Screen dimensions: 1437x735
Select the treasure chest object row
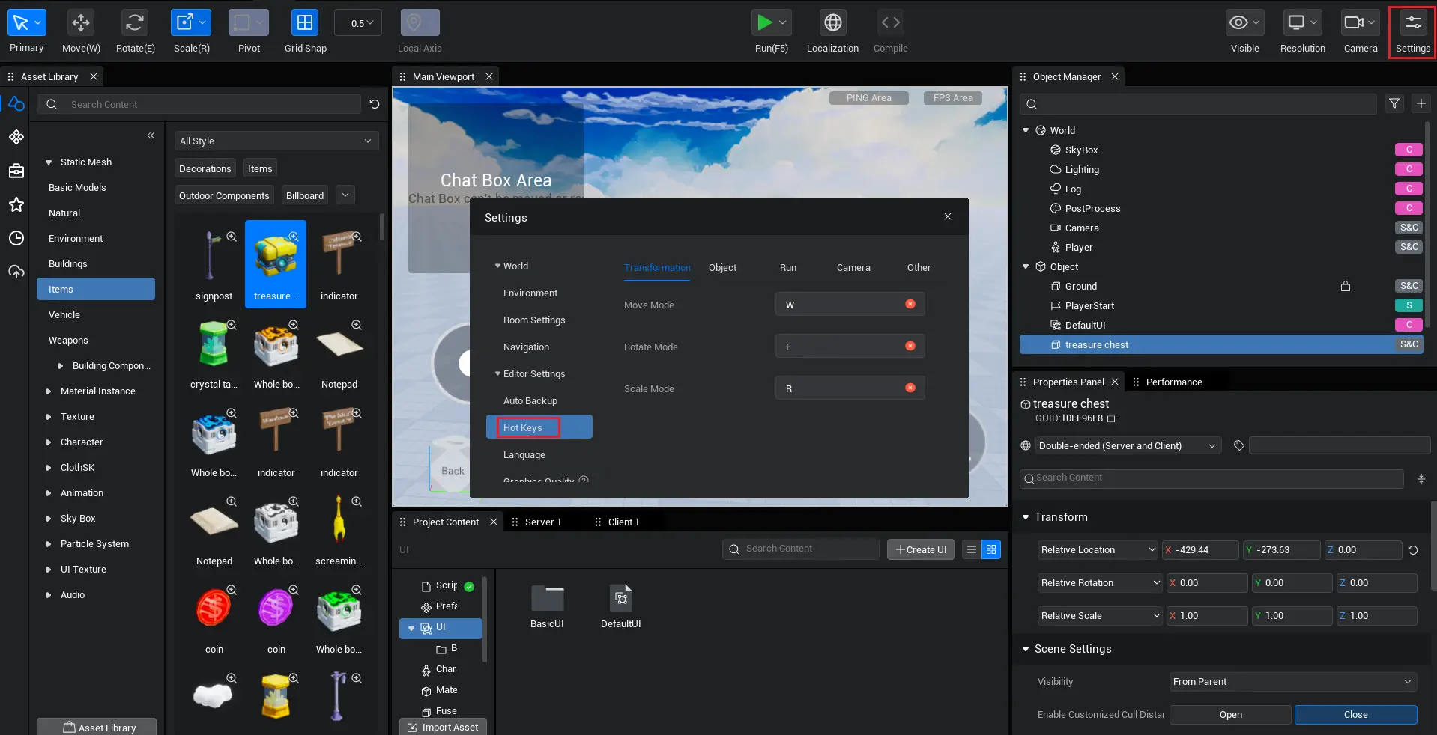pos(1221,344)
